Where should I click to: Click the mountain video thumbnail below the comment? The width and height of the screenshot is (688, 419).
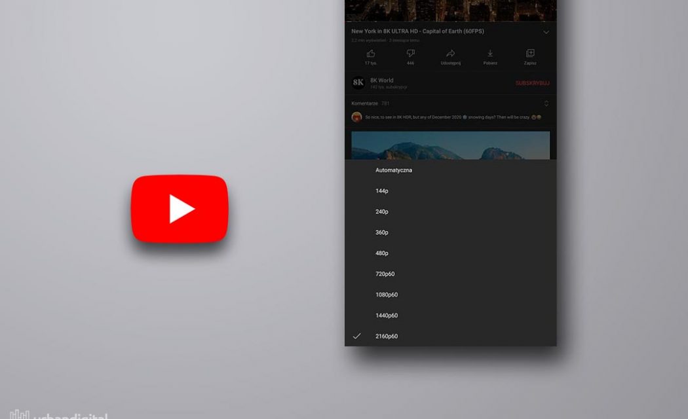click(451, 147)
